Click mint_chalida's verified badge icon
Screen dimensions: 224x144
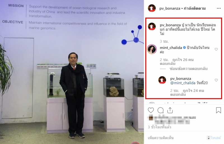point(185,48)
